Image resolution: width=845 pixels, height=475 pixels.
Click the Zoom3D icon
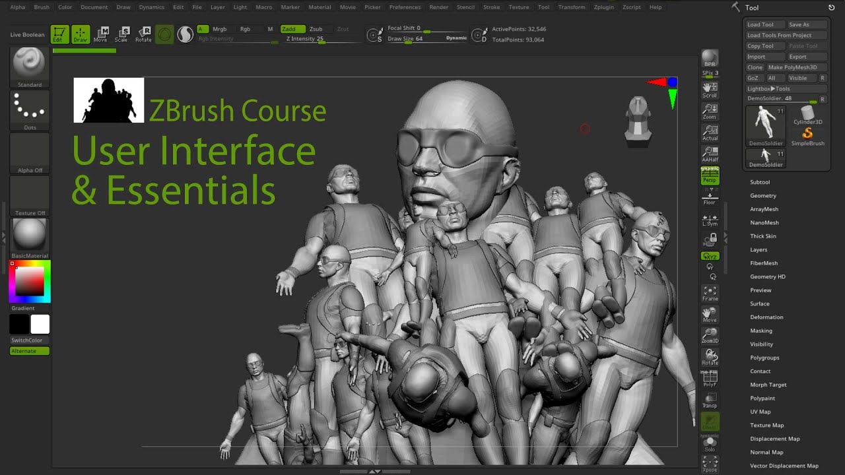click(x=710, y=336)
